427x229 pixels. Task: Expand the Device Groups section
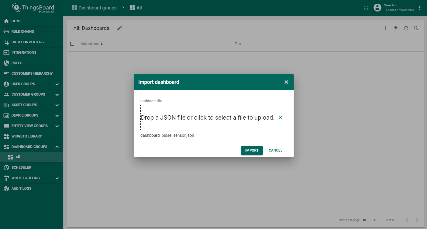(x=57, y=116)
